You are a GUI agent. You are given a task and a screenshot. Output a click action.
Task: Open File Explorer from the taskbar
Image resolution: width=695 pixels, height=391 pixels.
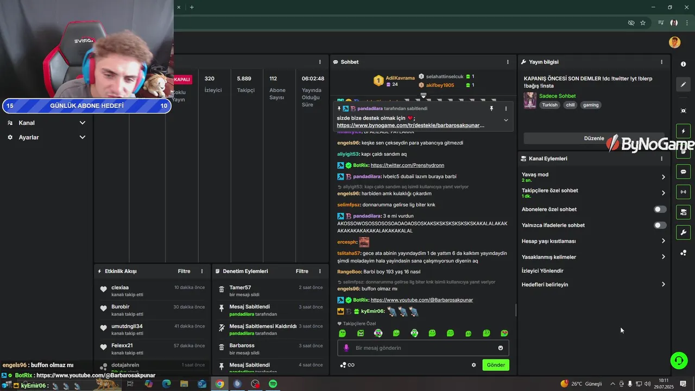[x=184, y=384]
